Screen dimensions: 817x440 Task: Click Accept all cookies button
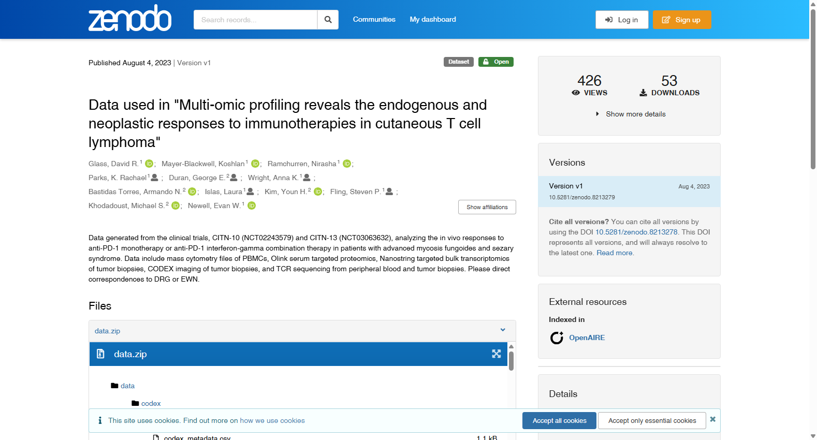tap(559, 420)
